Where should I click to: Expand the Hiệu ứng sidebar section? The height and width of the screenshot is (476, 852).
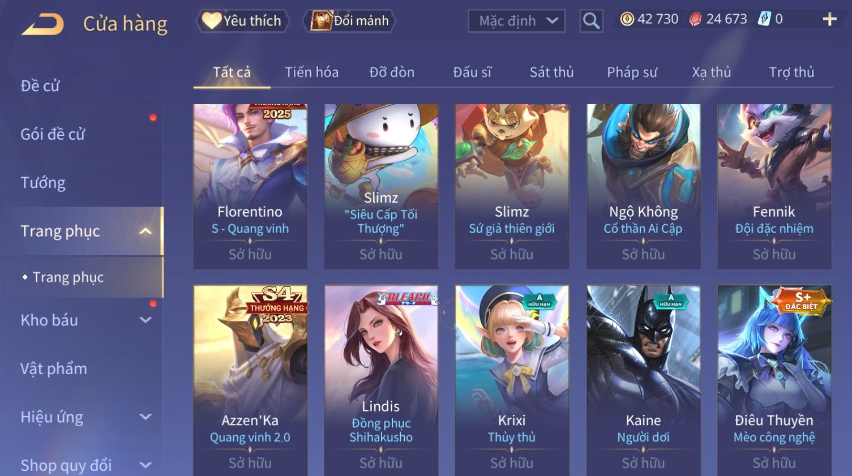pos(145,417)
